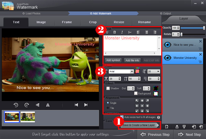The image size is (206, 139).
Task: Center-align the watermark text
Action: pos(147,32)
